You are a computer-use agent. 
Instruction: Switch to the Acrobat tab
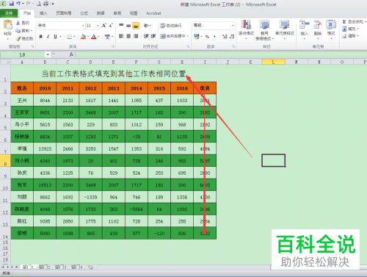153,13
